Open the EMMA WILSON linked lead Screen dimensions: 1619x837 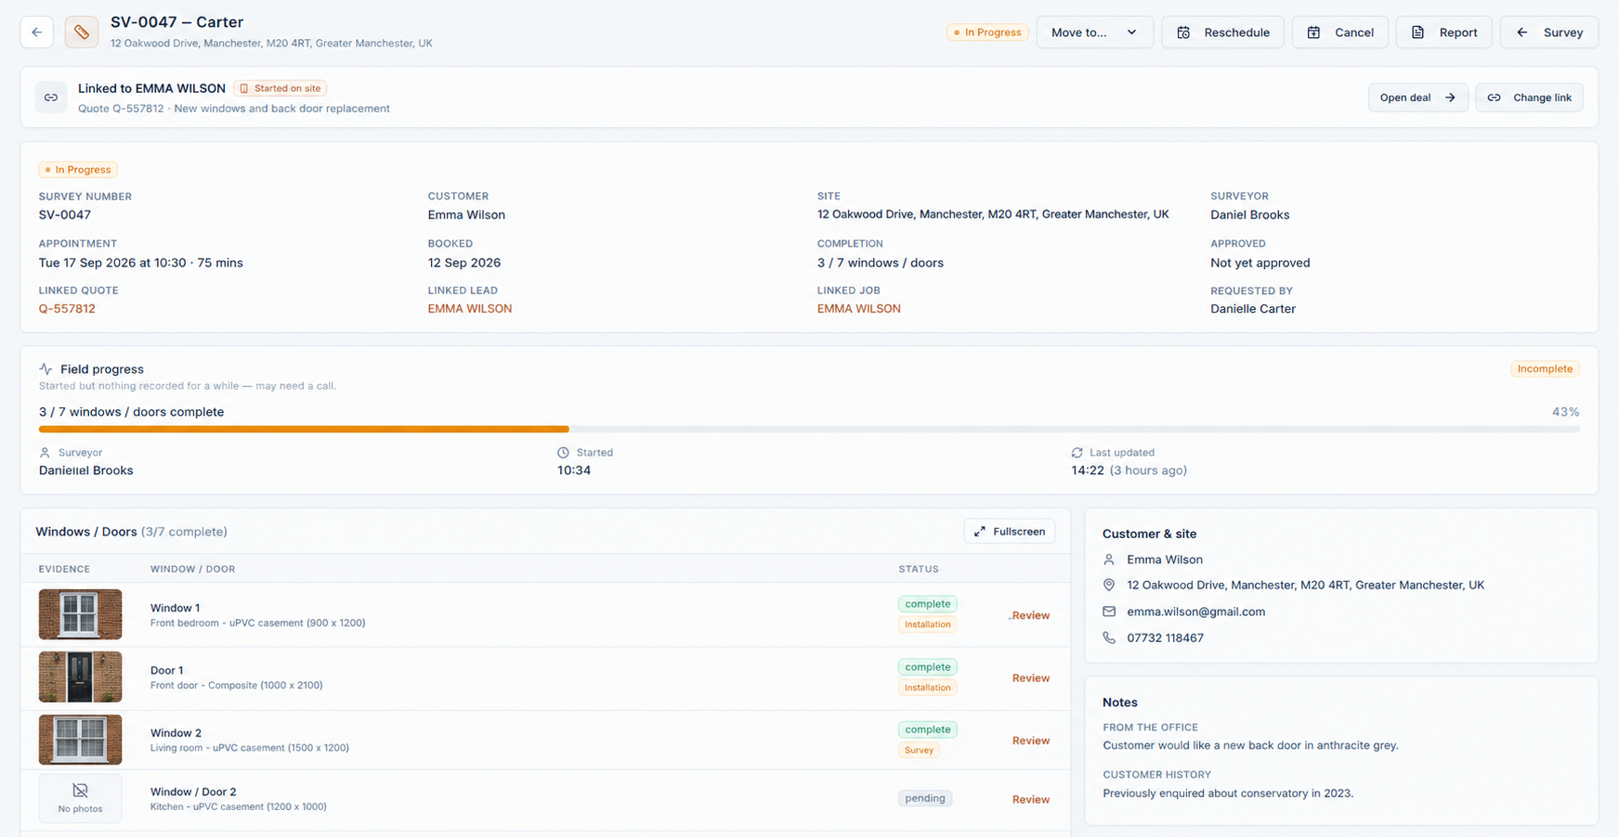(x=469, y=309)
